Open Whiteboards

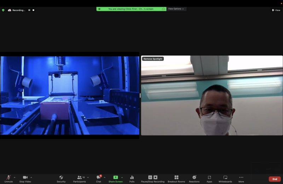coord(225,179)
